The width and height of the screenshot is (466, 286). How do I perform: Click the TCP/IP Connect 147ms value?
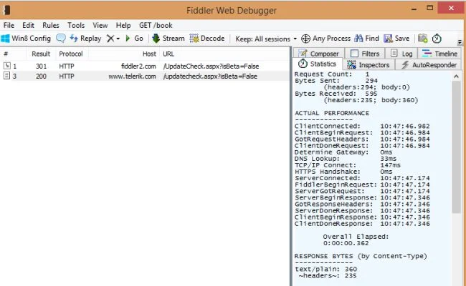390,165
